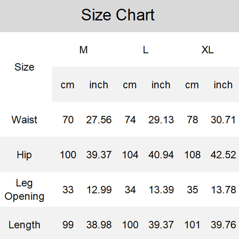Click the 30.71 inch waist value
The height and width of the screenshot is (239, 239).
pos(223,120)
